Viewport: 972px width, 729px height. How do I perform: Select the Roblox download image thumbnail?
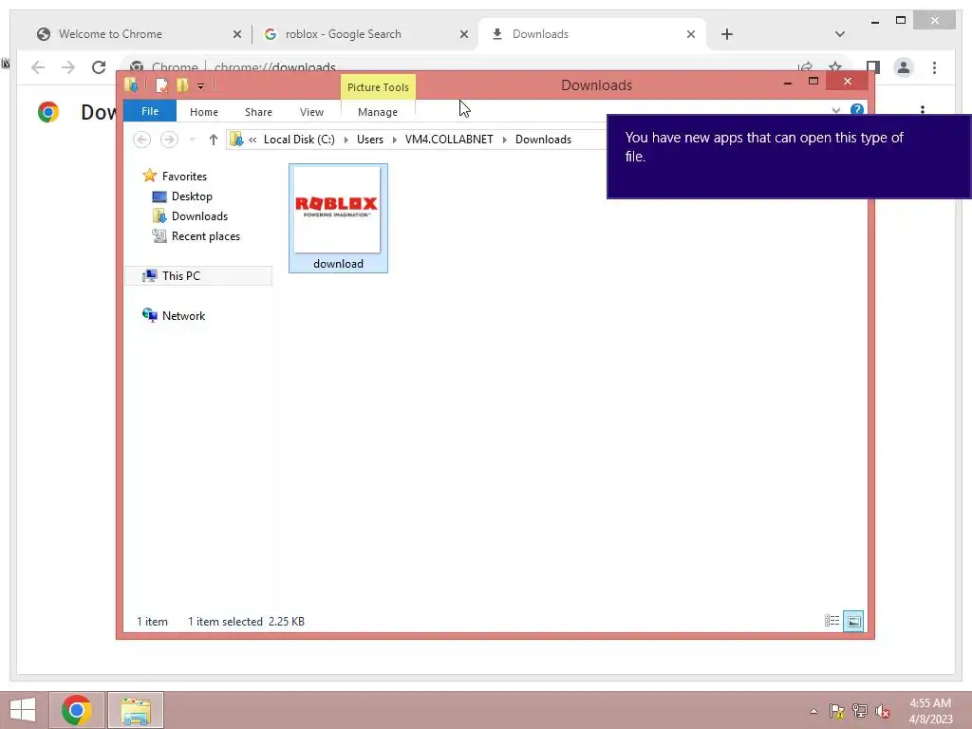(337, 210)
